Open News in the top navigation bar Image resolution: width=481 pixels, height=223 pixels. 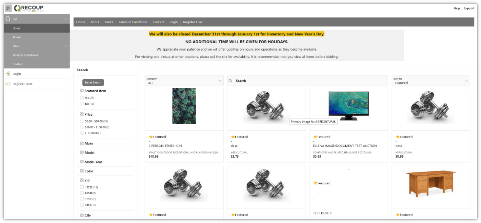coord(109,22)
